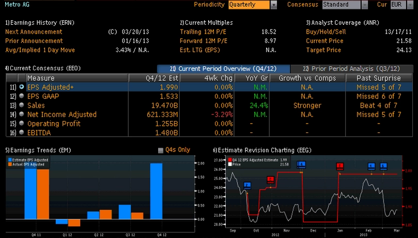Click the arrow button beside Standard

pyautogui.click(x=364, y=5)
